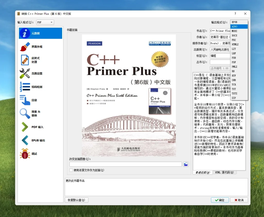The image size is (264, 217).
Task: Close the conversion dialog window
Action: click(x=245, y=14)
